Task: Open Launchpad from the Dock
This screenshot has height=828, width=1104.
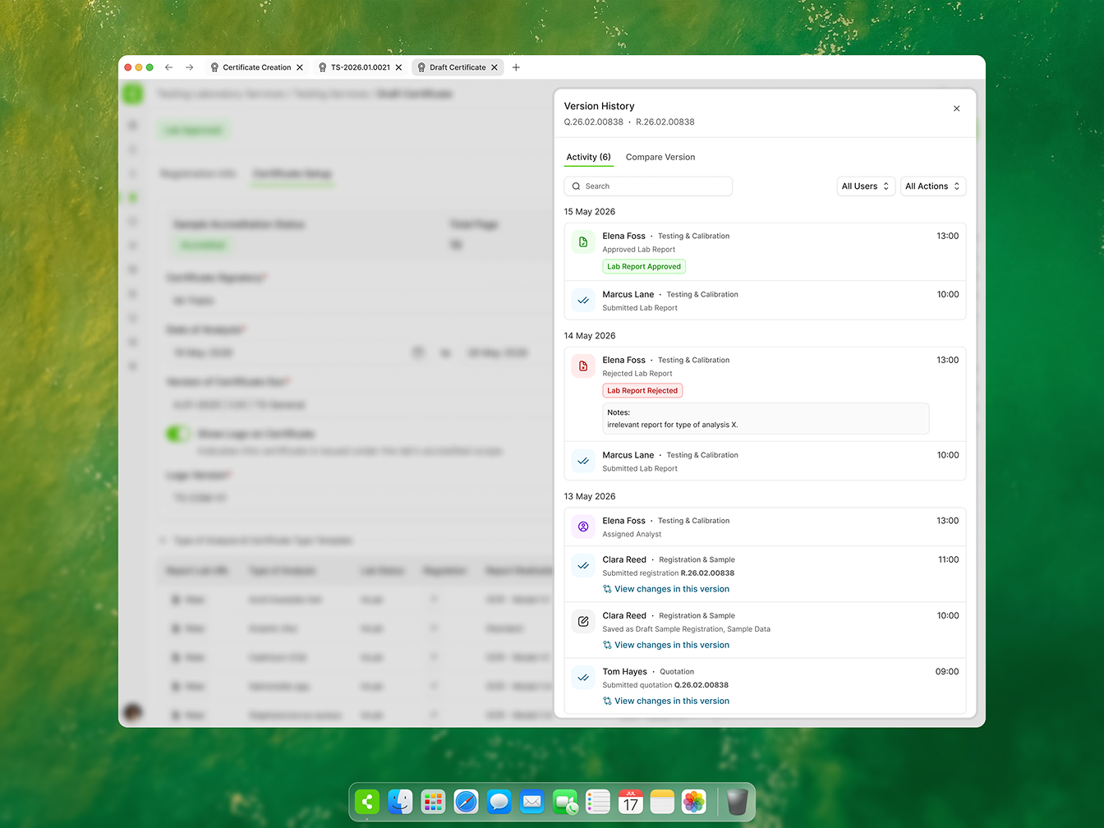Action: (x=433, y=802)
